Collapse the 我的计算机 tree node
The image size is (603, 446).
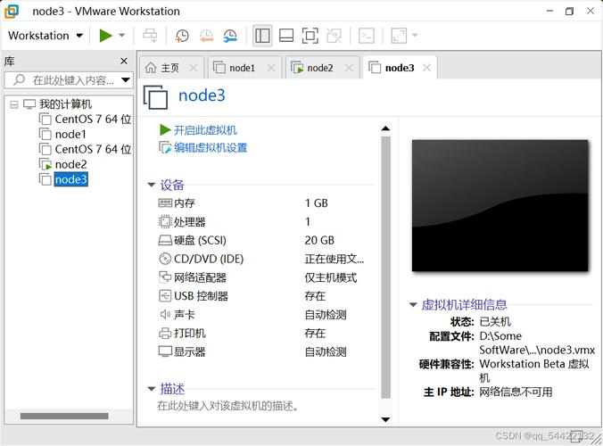tap(14, 104)
